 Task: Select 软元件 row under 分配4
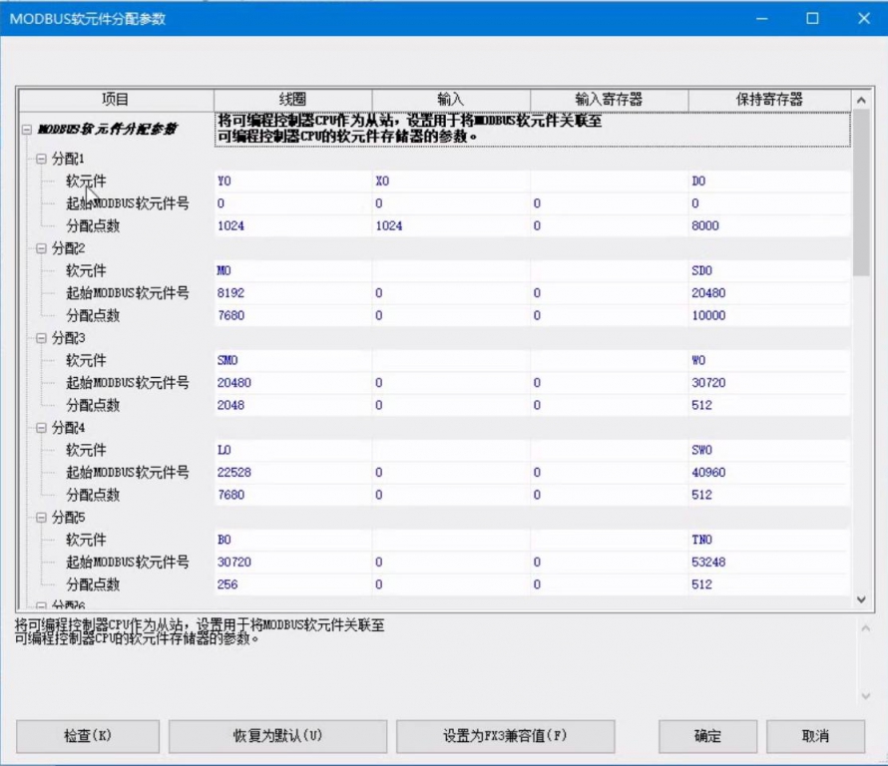click(86, 450)
